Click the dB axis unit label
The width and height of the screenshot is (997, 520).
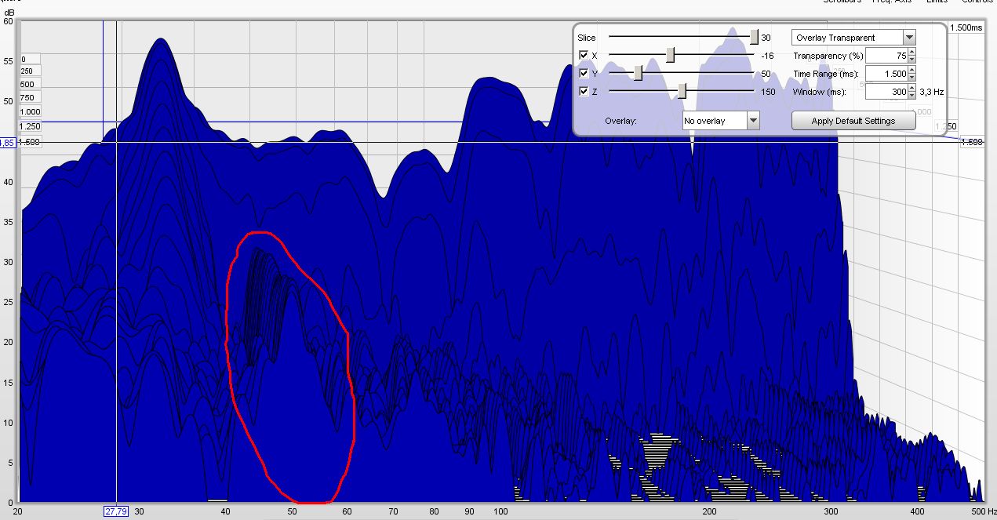tap(8, 13)
